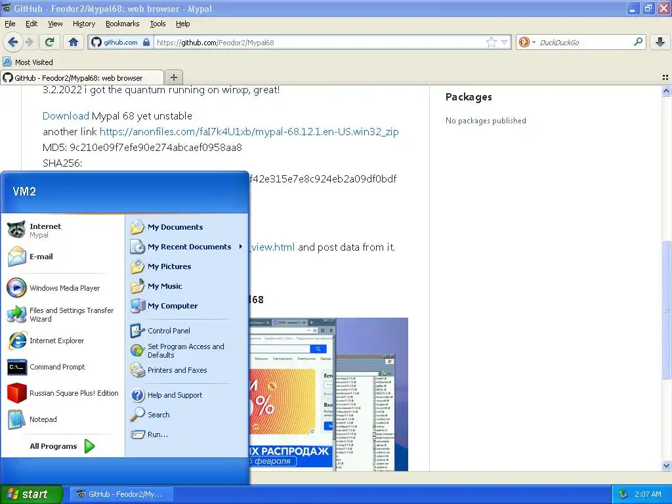Click the Mypal68 screenshot image
Viewport: 672px width, 504px height.
329,394
